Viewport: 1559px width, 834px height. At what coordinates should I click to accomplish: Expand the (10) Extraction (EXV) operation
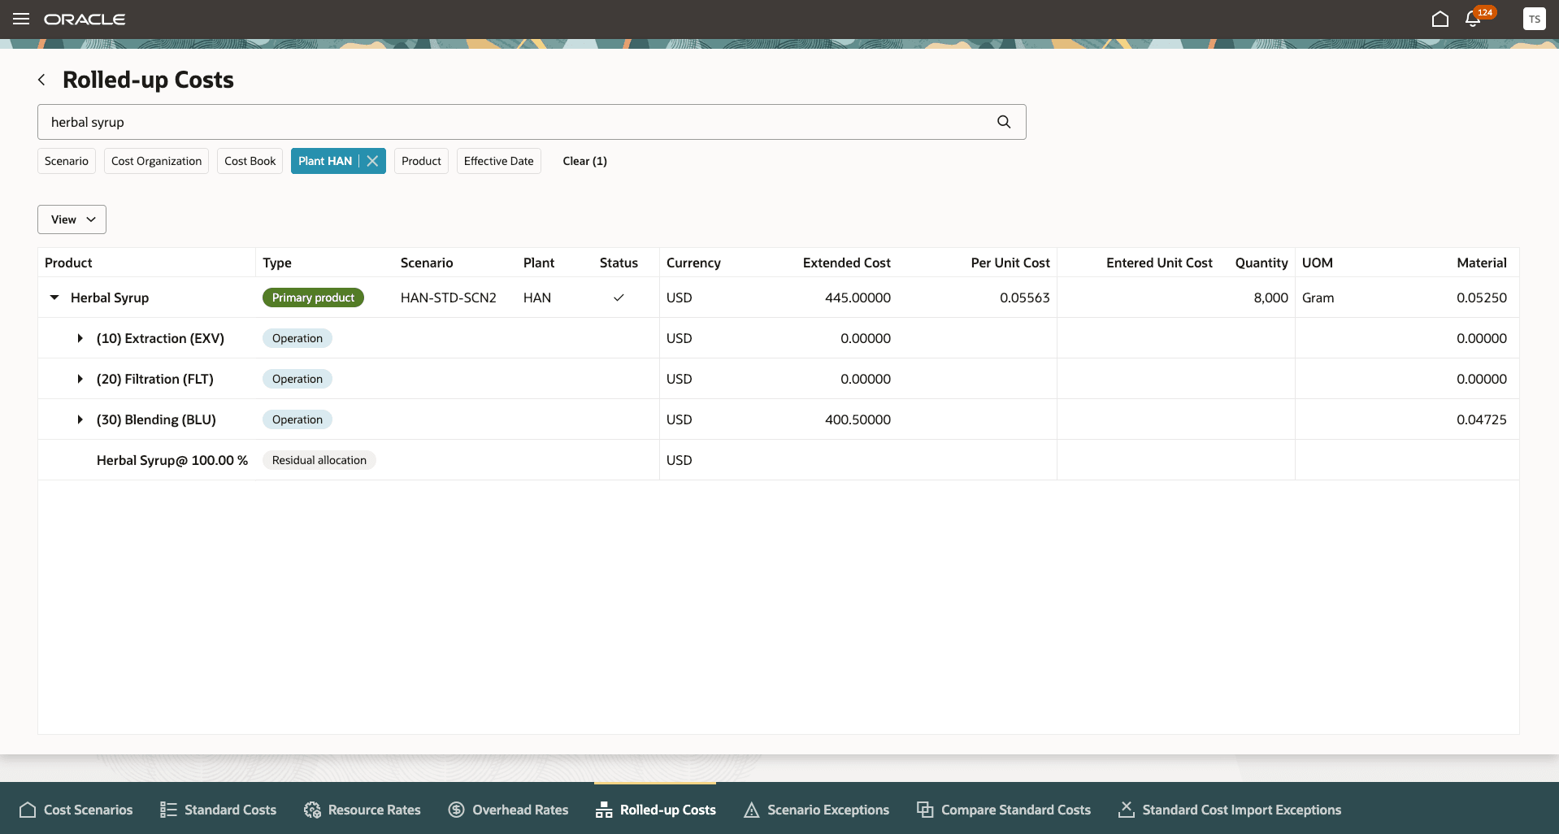(80, 338)
